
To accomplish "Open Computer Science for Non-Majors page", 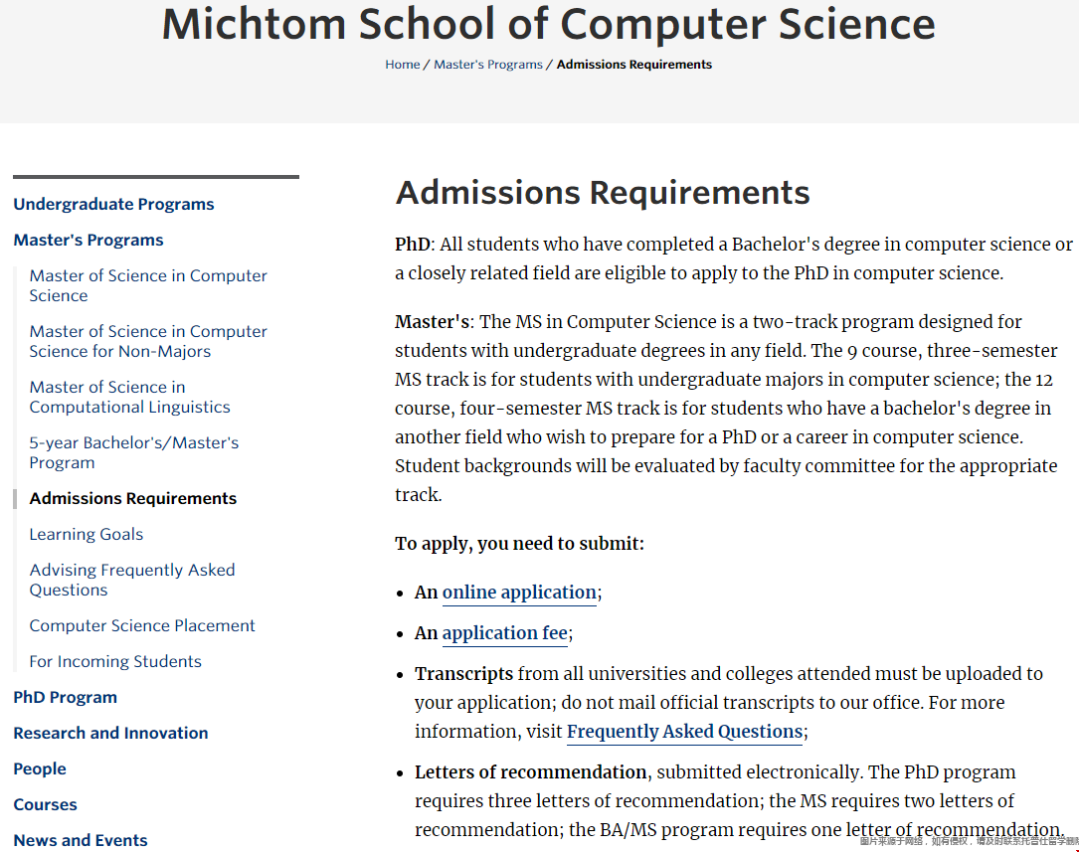I will click(148, 341).
